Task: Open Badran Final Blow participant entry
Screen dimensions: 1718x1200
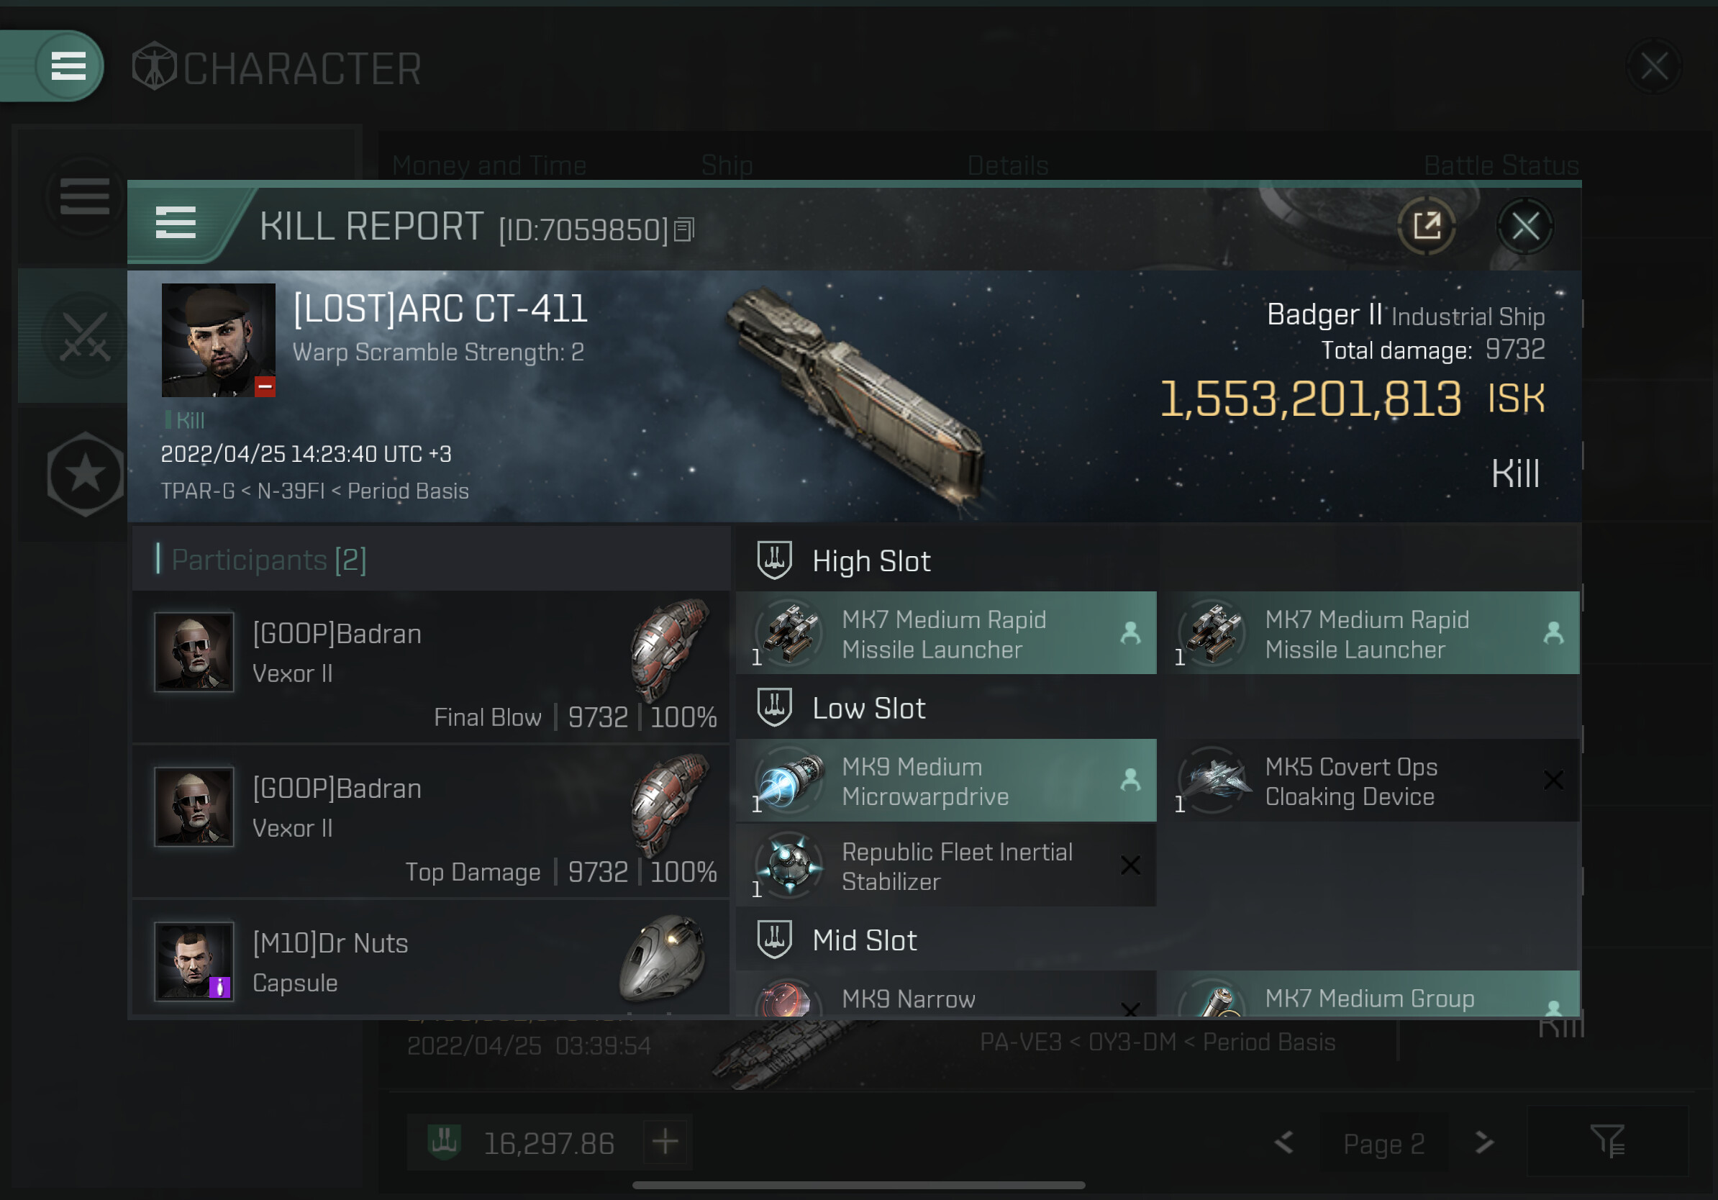Action: point(431,668)
